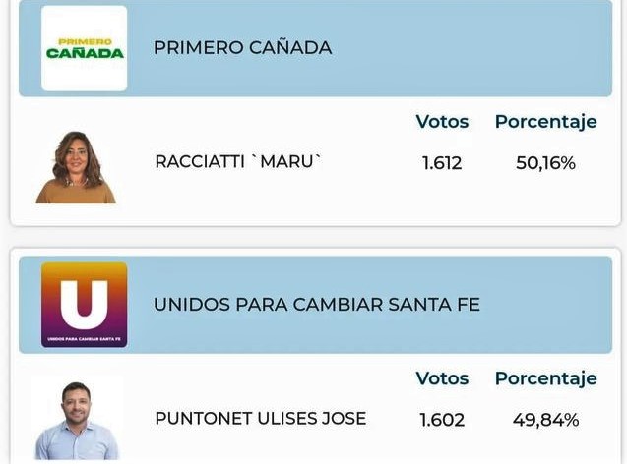Open Racciatti Maru's candidate photo
The width and height of the screenshot is (627, 464).
[76, 167]
